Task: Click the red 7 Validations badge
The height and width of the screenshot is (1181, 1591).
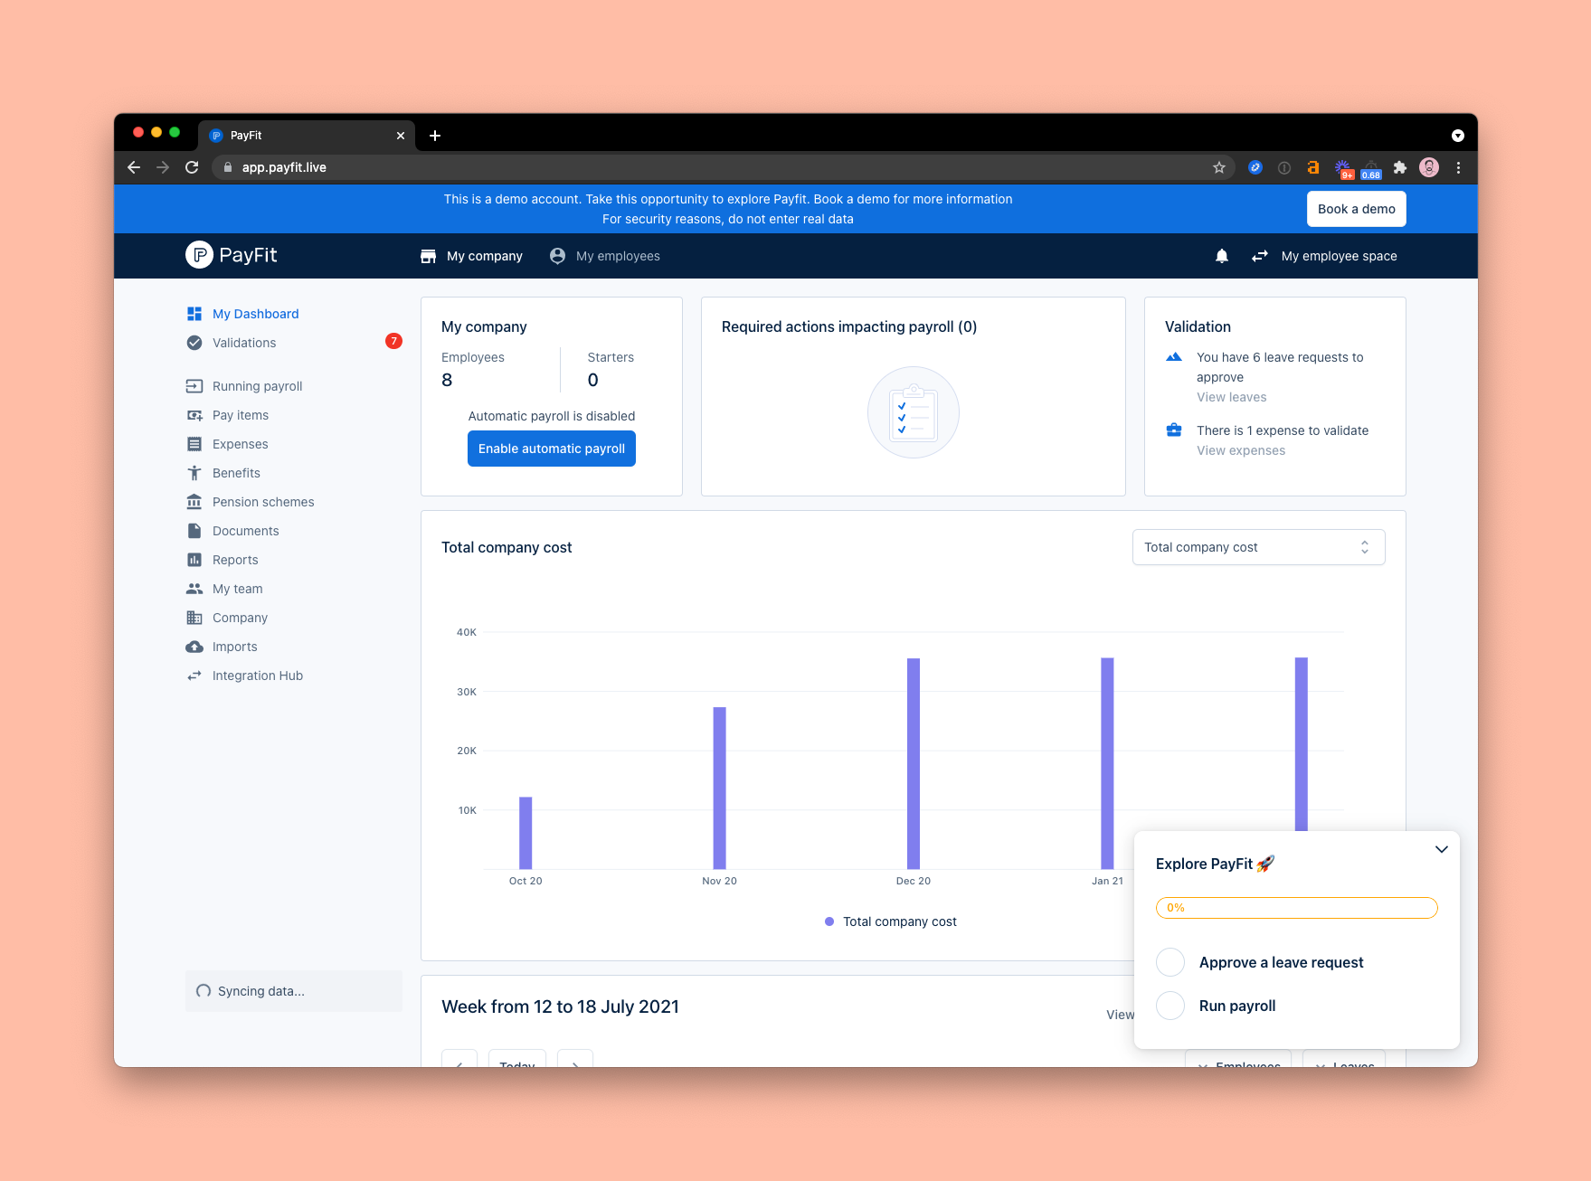Action: 393,341
